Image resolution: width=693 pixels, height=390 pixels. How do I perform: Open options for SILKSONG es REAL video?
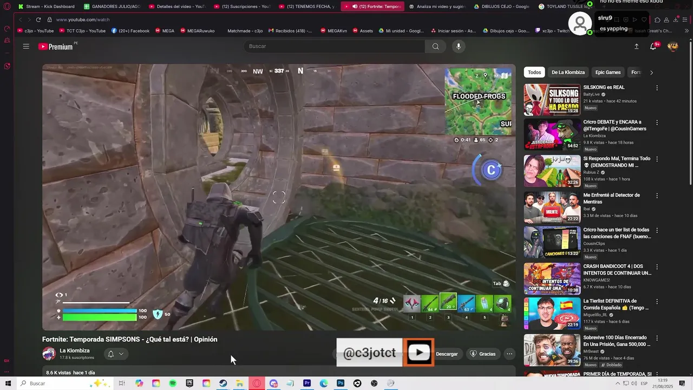coord(657,88)
